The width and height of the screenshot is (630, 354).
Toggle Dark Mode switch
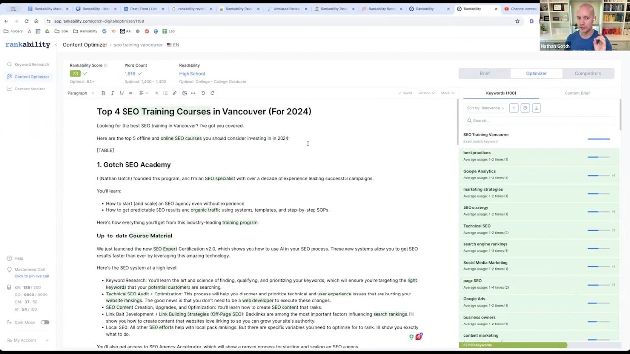[45, 322]
